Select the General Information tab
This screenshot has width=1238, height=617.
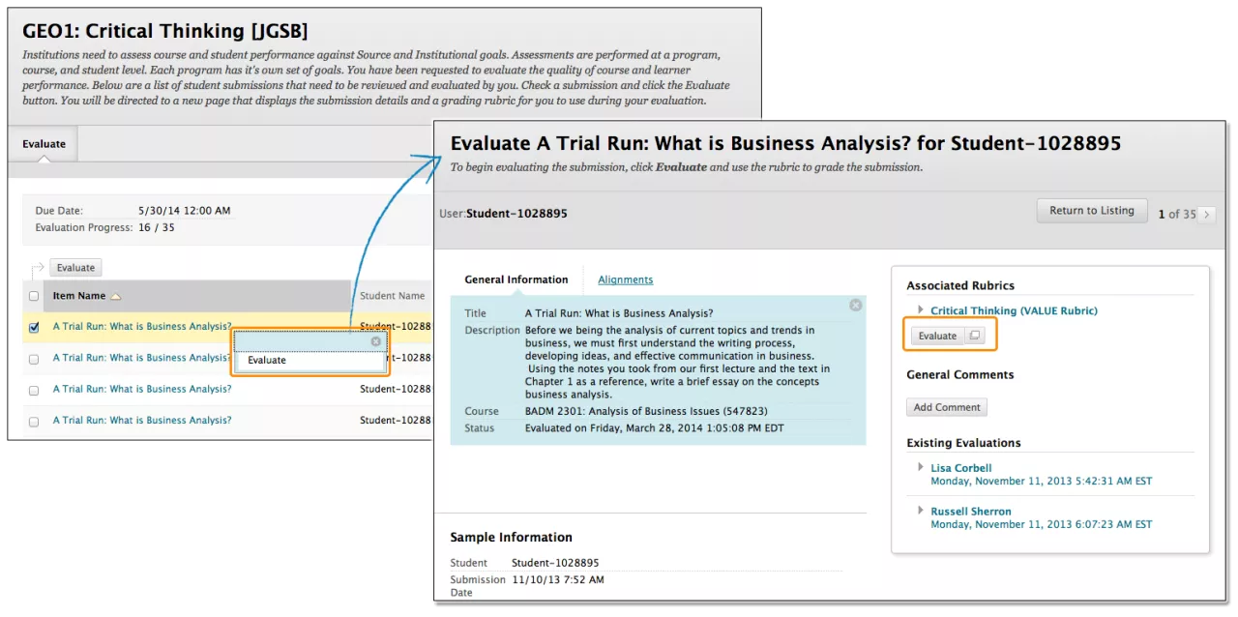coord(516,279)
